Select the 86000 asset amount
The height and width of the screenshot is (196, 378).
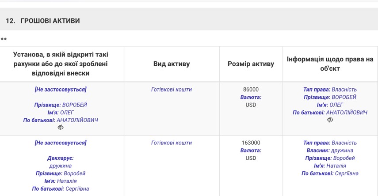[x=251, y=90]
